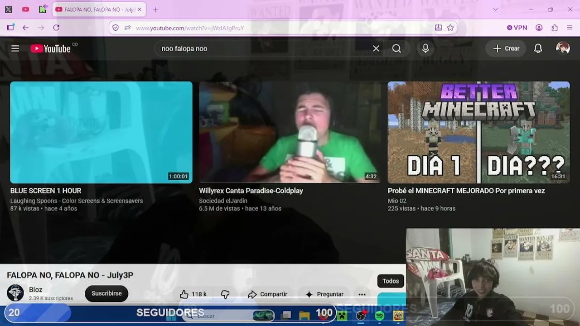Close the FALOPA NO tab
Image resolution: width=580 pixels, height=326 pixels.
tap(139, 10)
